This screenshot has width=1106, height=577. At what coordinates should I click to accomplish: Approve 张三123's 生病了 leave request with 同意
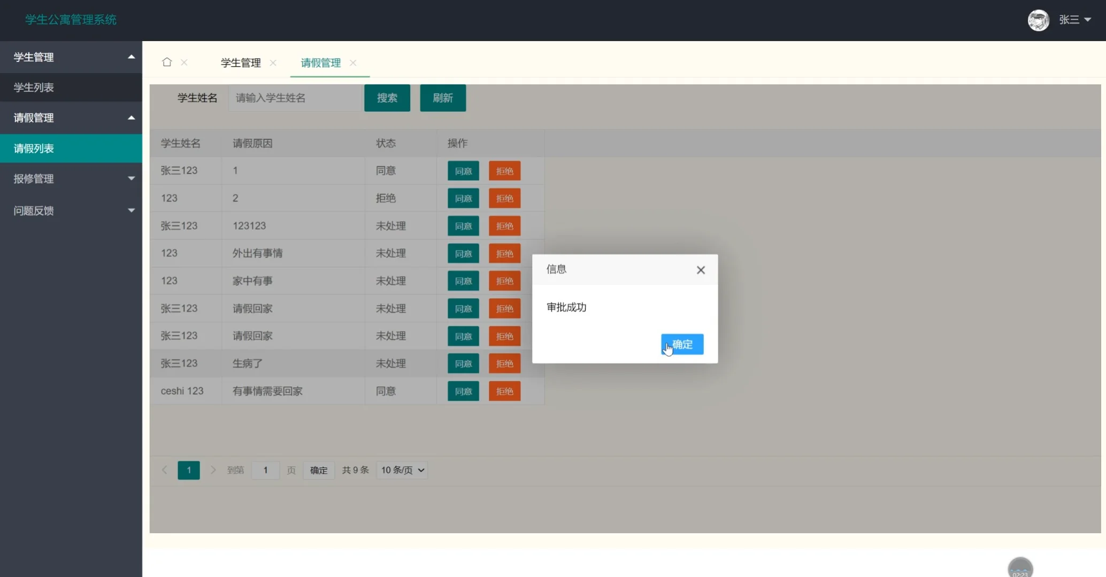pyautogui.click(x=463, y=363)
